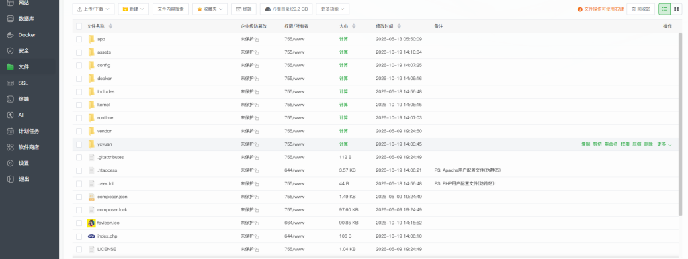This screenshot has width=688, height=259.
Task: Click the lock icon in the vendor row
Action: pyautogui.click(x=257, y=132)
